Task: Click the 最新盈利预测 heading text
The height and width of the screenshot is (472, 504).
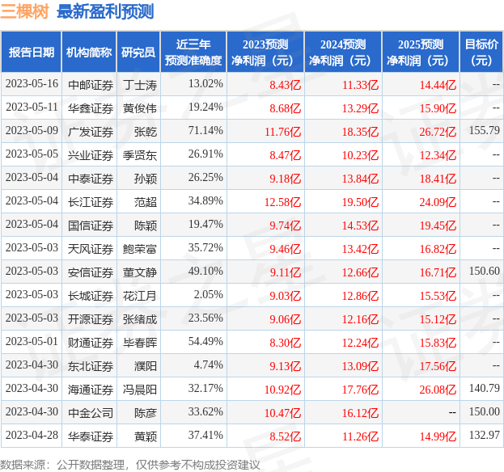Action: pyautogui.click(x=105, y=12)
